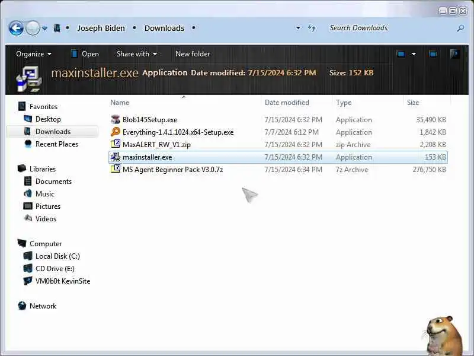Screen dimensions: 474x356
Task: Open the Pictures library
Action: pyautogui.click(x=48, y=206)
